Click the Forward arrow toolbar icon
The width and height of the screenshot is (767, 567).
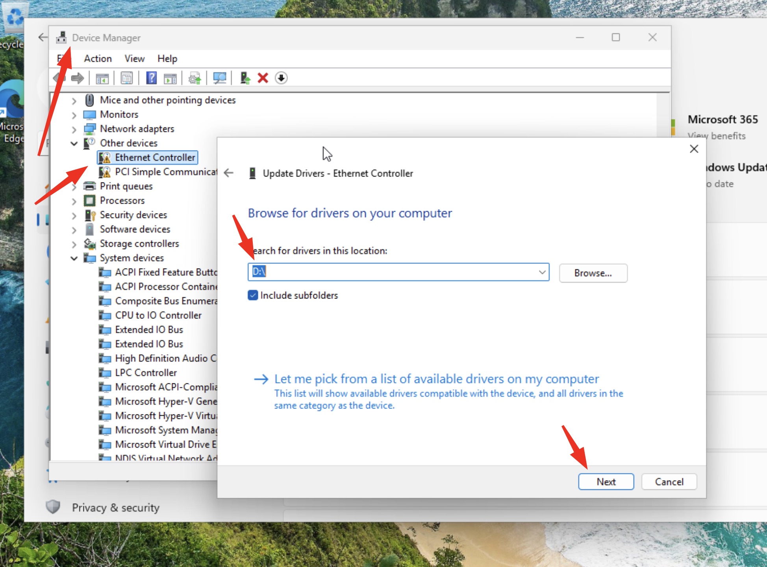coord(78,78)
